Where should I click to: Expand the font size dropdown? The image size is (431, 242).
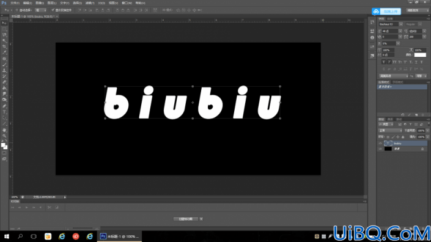(x=400, y=31)
